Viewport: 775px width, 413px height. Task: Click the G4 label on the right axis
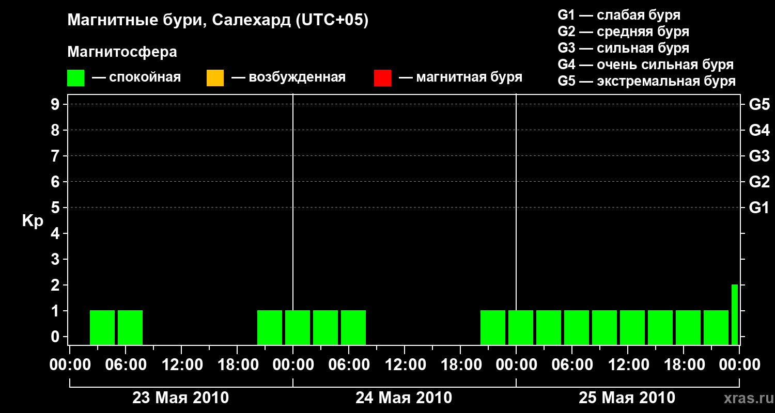(760, 130)
